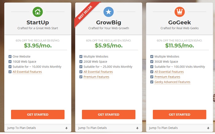Expand Jump To Plan Details under GrowBig
This screenshot has width=215, height=134.
109,128
